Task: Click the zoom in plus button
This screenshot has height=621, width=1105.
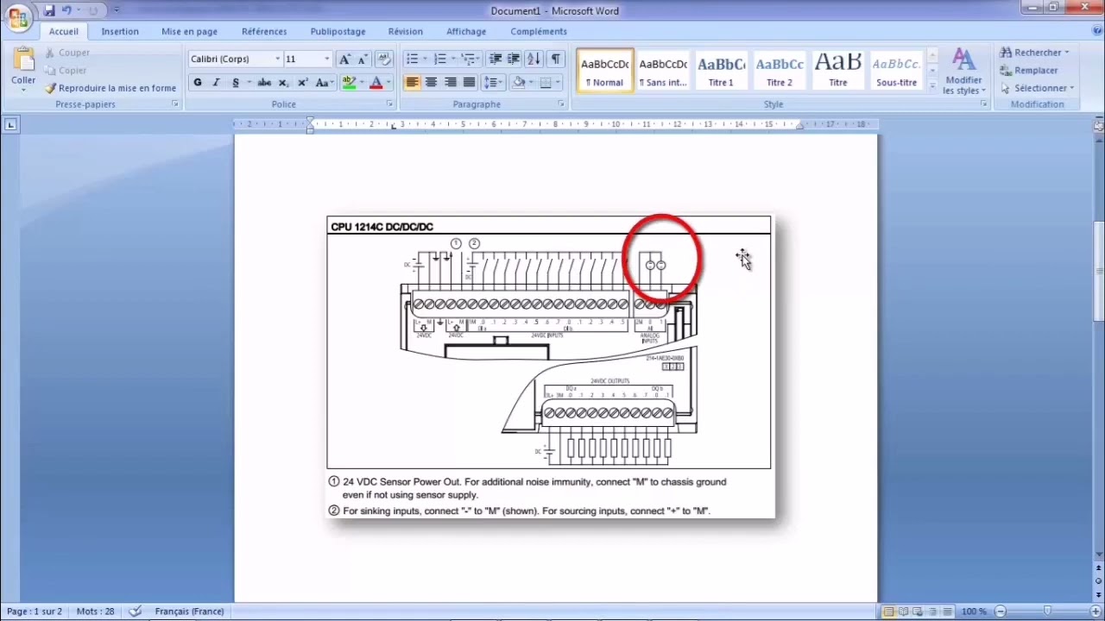Action: tap(1096, 612)
